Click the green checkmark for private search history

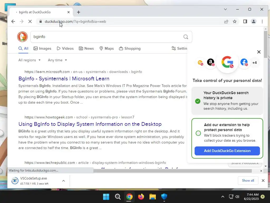[x=198, y=101]
